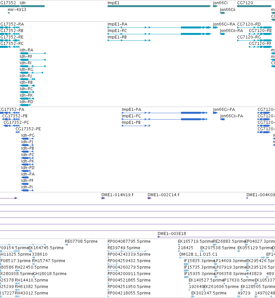Select the Jon66Cii gene label
275x298 pixels.
click(227, 9)
